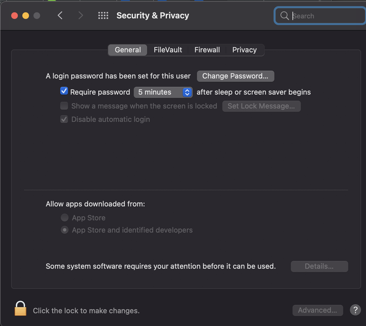Click the magnifying glass search icon

(x=285, y=16)
